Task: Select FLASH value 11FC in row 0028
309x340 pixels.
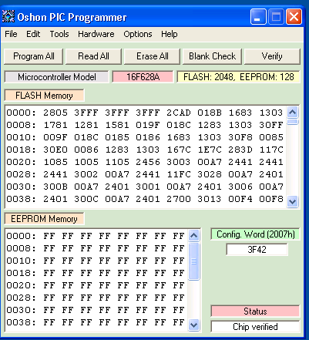Action: [179, 174]
